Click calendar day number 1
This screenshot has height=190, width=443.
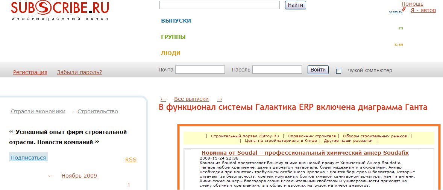pos(129,185)
